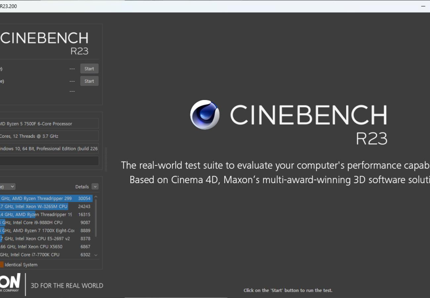The height and width of the screenshot is (298, 430).
Task: Click the scroll-down chevron below the ranking list
Action: pyautogui.click(x=96, y=255)
